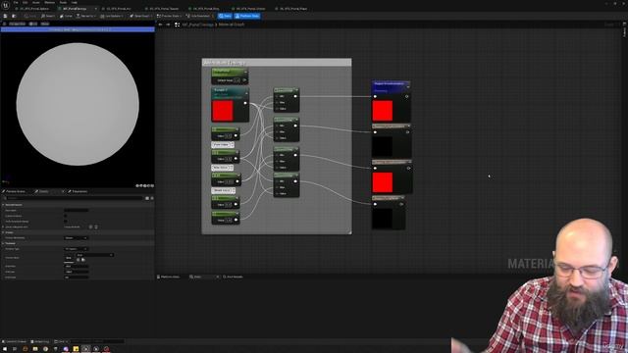The image size is (628, 353).
Task: Navigate forward in the material graph
Action: pyautogui.click(x=168, y=25)
